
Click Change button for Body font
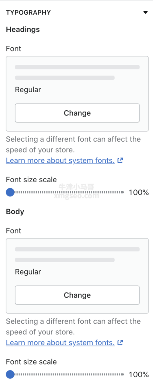click(77, 295)
